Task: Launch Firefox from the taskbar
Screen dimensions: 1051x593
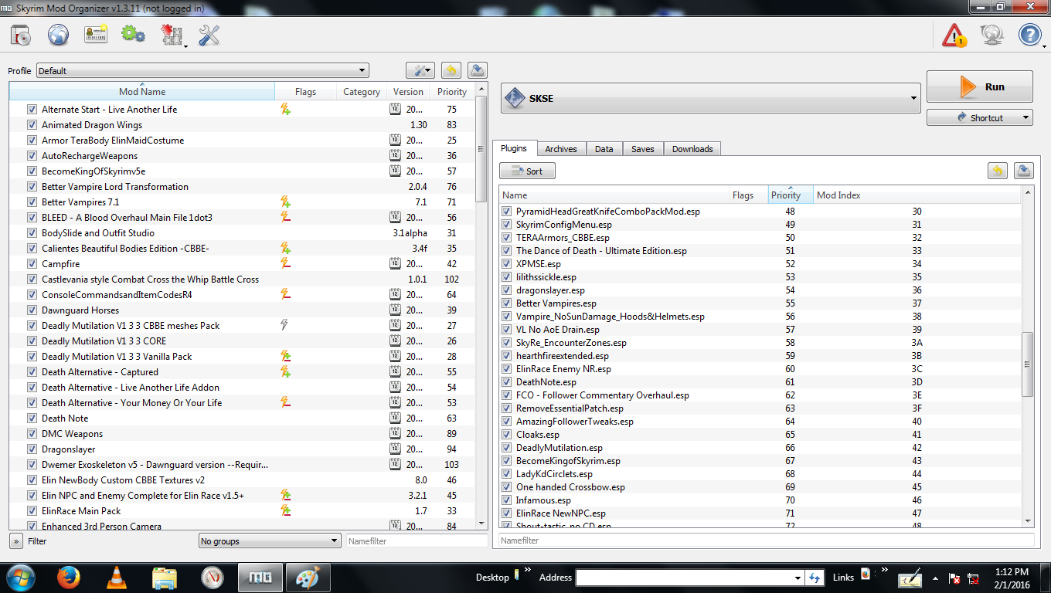Action: (x=69, y=577)
